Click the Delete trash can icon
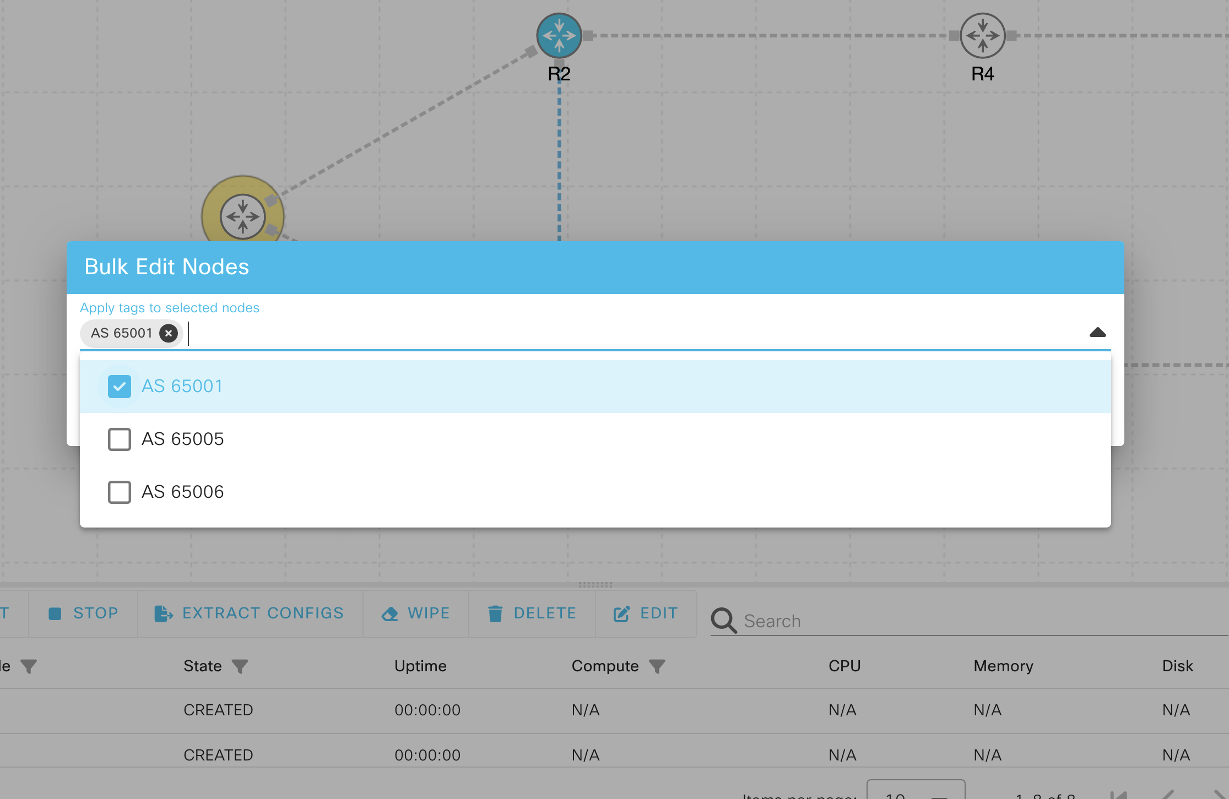This screenshot has height=799, width=1229. pos(495,613)
